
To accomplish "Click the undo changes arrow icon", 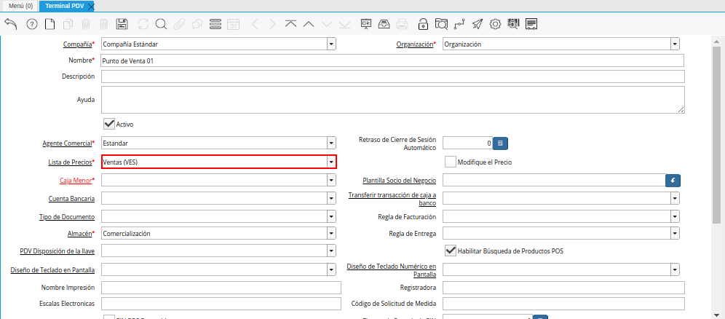I will pos(11,24).
